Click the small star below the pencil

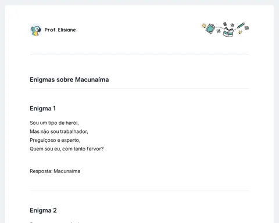(240, 32)
